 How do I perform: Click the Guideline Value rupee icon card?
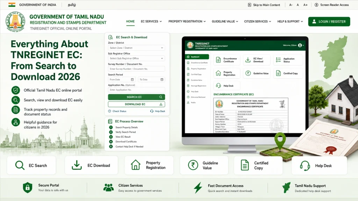tap(193, 165)
